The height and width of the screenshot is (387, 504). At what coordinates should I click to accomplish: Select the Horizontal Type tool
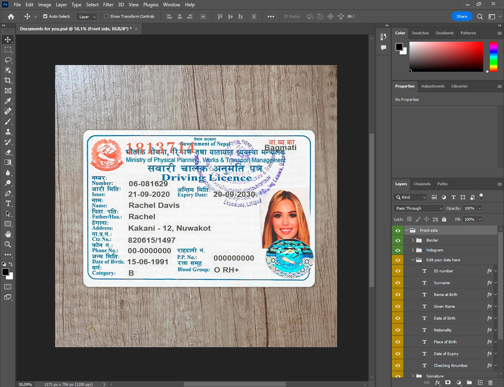tap(8, 203)
